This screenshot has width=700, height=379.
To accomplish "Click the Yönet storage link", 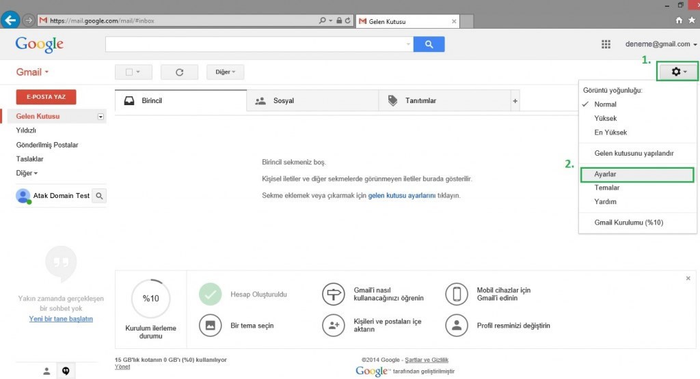I will point(122,367).
